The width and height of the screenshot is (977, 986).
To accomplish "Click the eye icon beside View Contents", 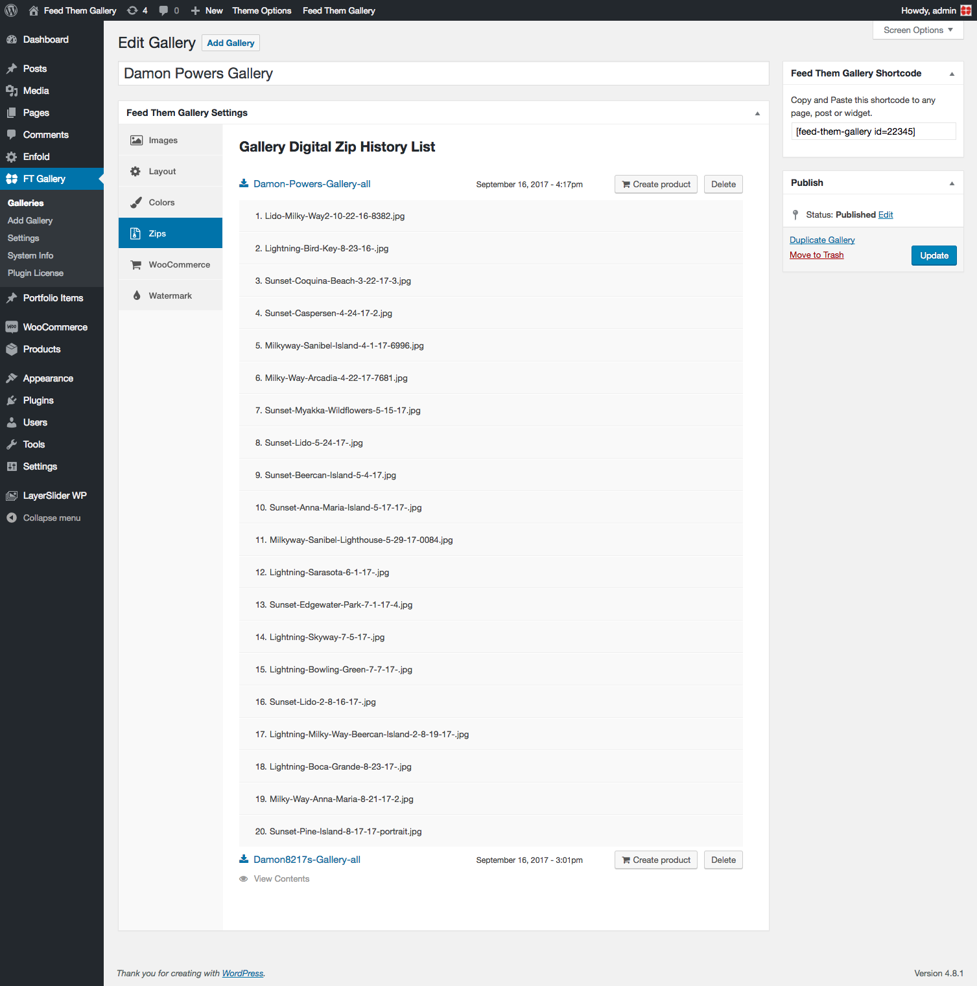I will [244, 879].
